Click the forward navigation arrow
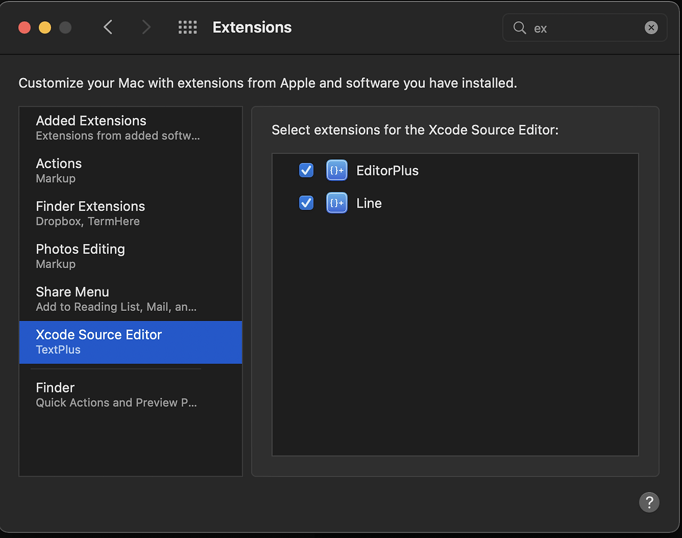The height and width of the screenshot is (538, 682). pos(147,27)
